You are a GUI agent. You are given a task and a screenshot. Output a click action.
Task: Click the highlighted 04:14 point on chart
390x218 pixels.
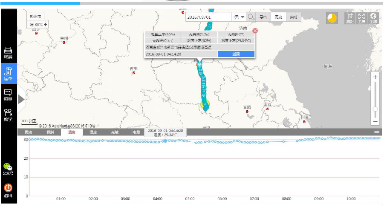click(x=165, y=141)
